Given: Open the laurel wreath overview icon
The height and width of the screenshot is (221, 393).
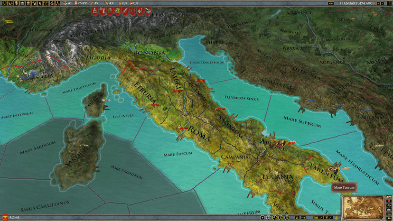Looking at the screenshot, I should point(5,3).
